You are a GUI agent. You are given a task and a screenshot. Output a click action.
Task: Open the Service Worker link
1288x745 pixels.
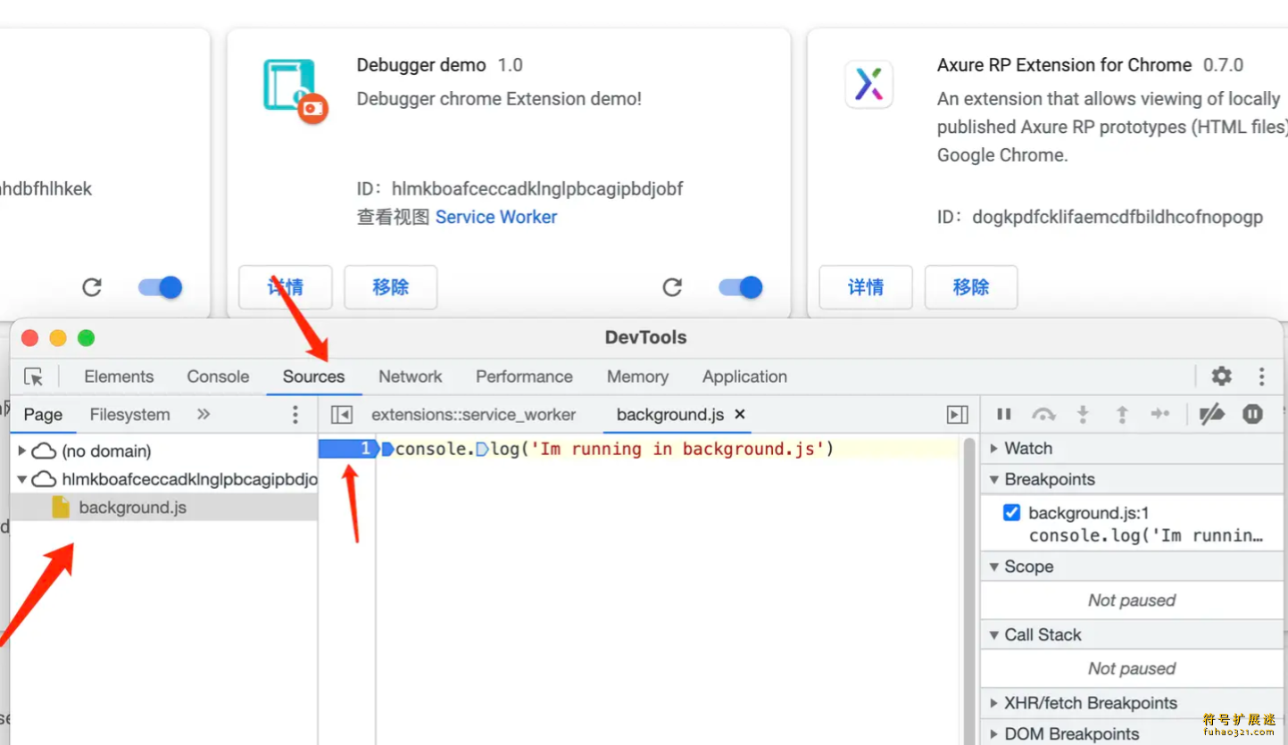pos(496,217)
